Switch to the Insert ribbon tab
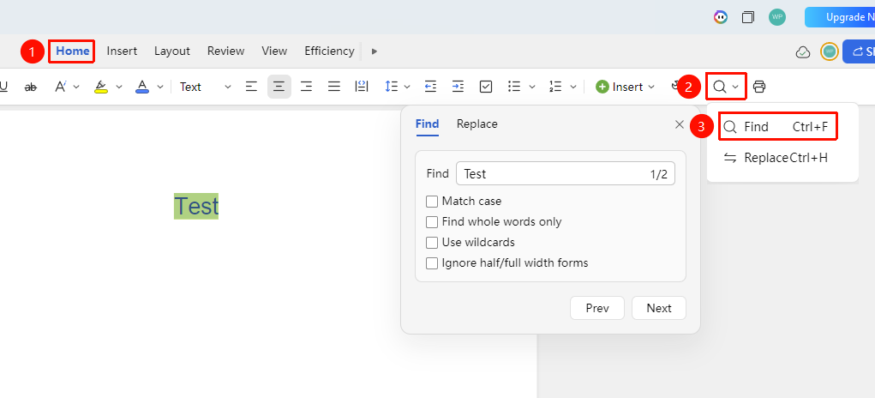Viewport: 875px width, 398px height. coord(122,51)
